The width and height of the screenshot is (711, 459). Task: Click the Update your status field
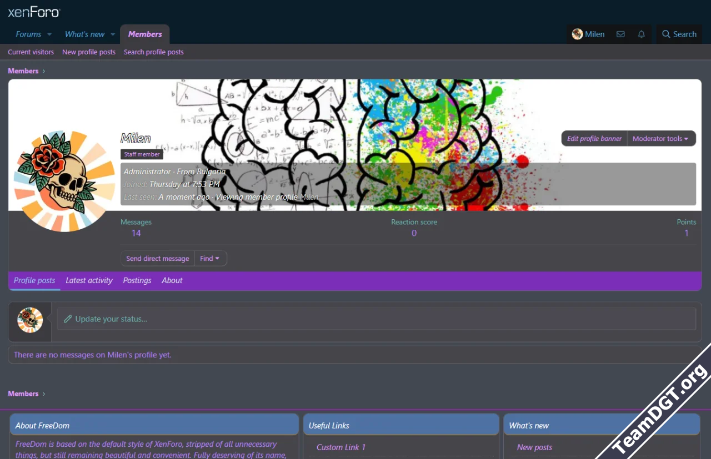pos(376,319)
